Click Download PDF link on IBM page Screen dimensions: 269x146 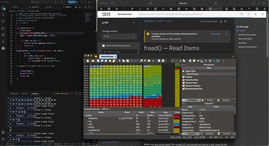[110, 142]
